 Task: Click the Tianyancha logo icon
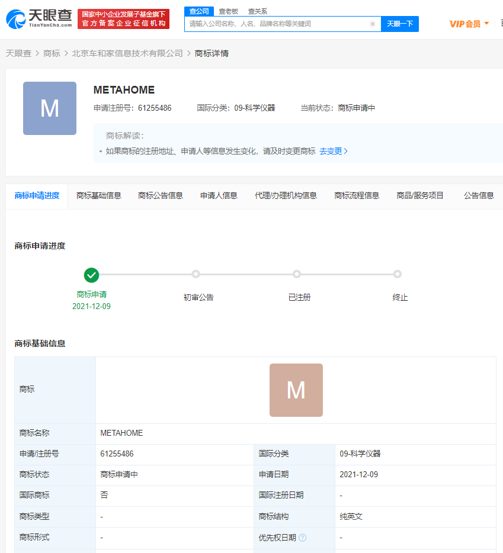[x=15, y=19]
